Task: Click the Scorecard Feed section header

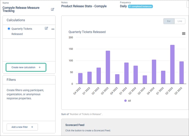Action: (75, 125)
